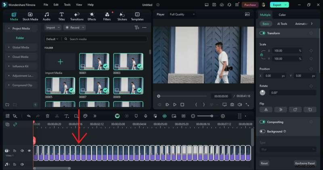Viewport: 323px width, 170px height.
Task: Open the View menu
Action: pos(79,4)
